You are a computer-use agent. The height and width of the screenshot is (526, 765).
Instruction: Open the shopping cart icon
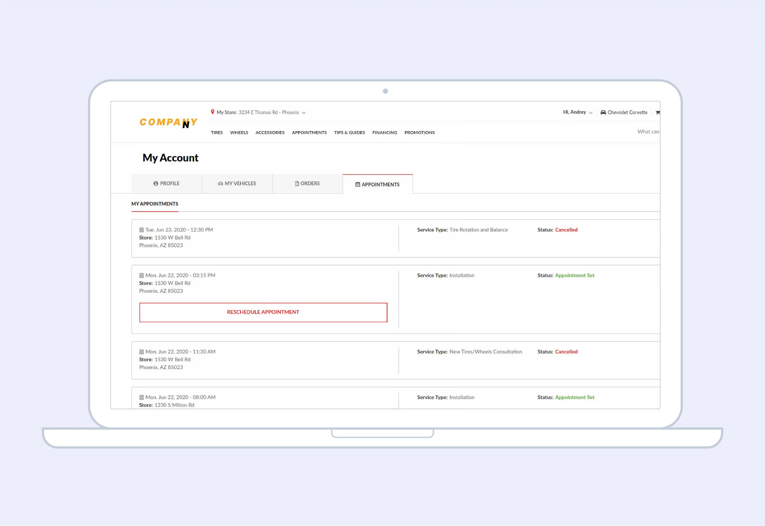pos(657,112)
